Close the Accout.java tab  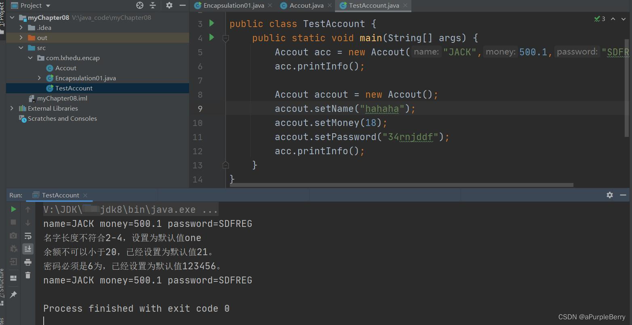[x=330, y=5]
